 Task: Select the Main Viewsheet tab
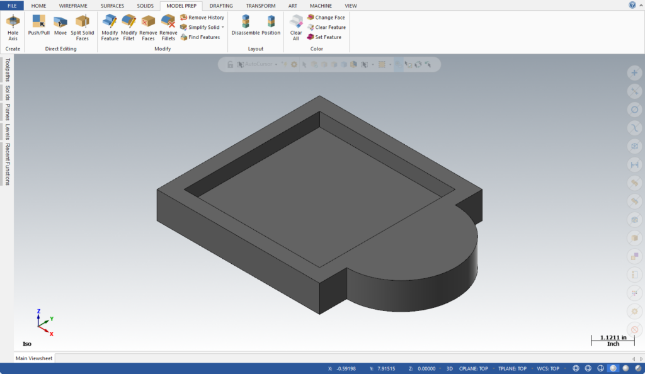click(34, 358)
